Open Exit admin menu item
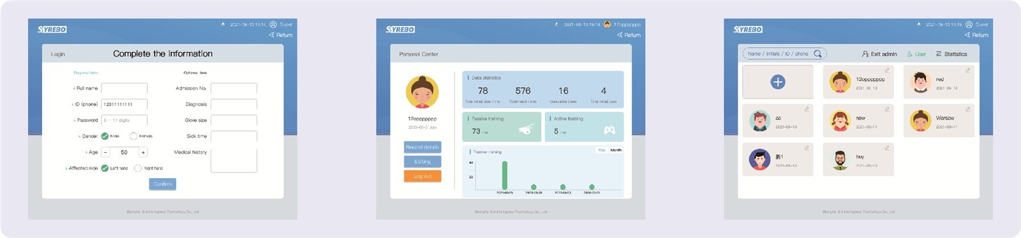 (x=879, y=54)
